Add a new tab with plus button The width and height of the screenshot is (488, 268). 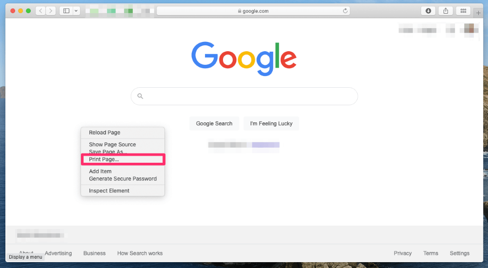tap(478, 13)
